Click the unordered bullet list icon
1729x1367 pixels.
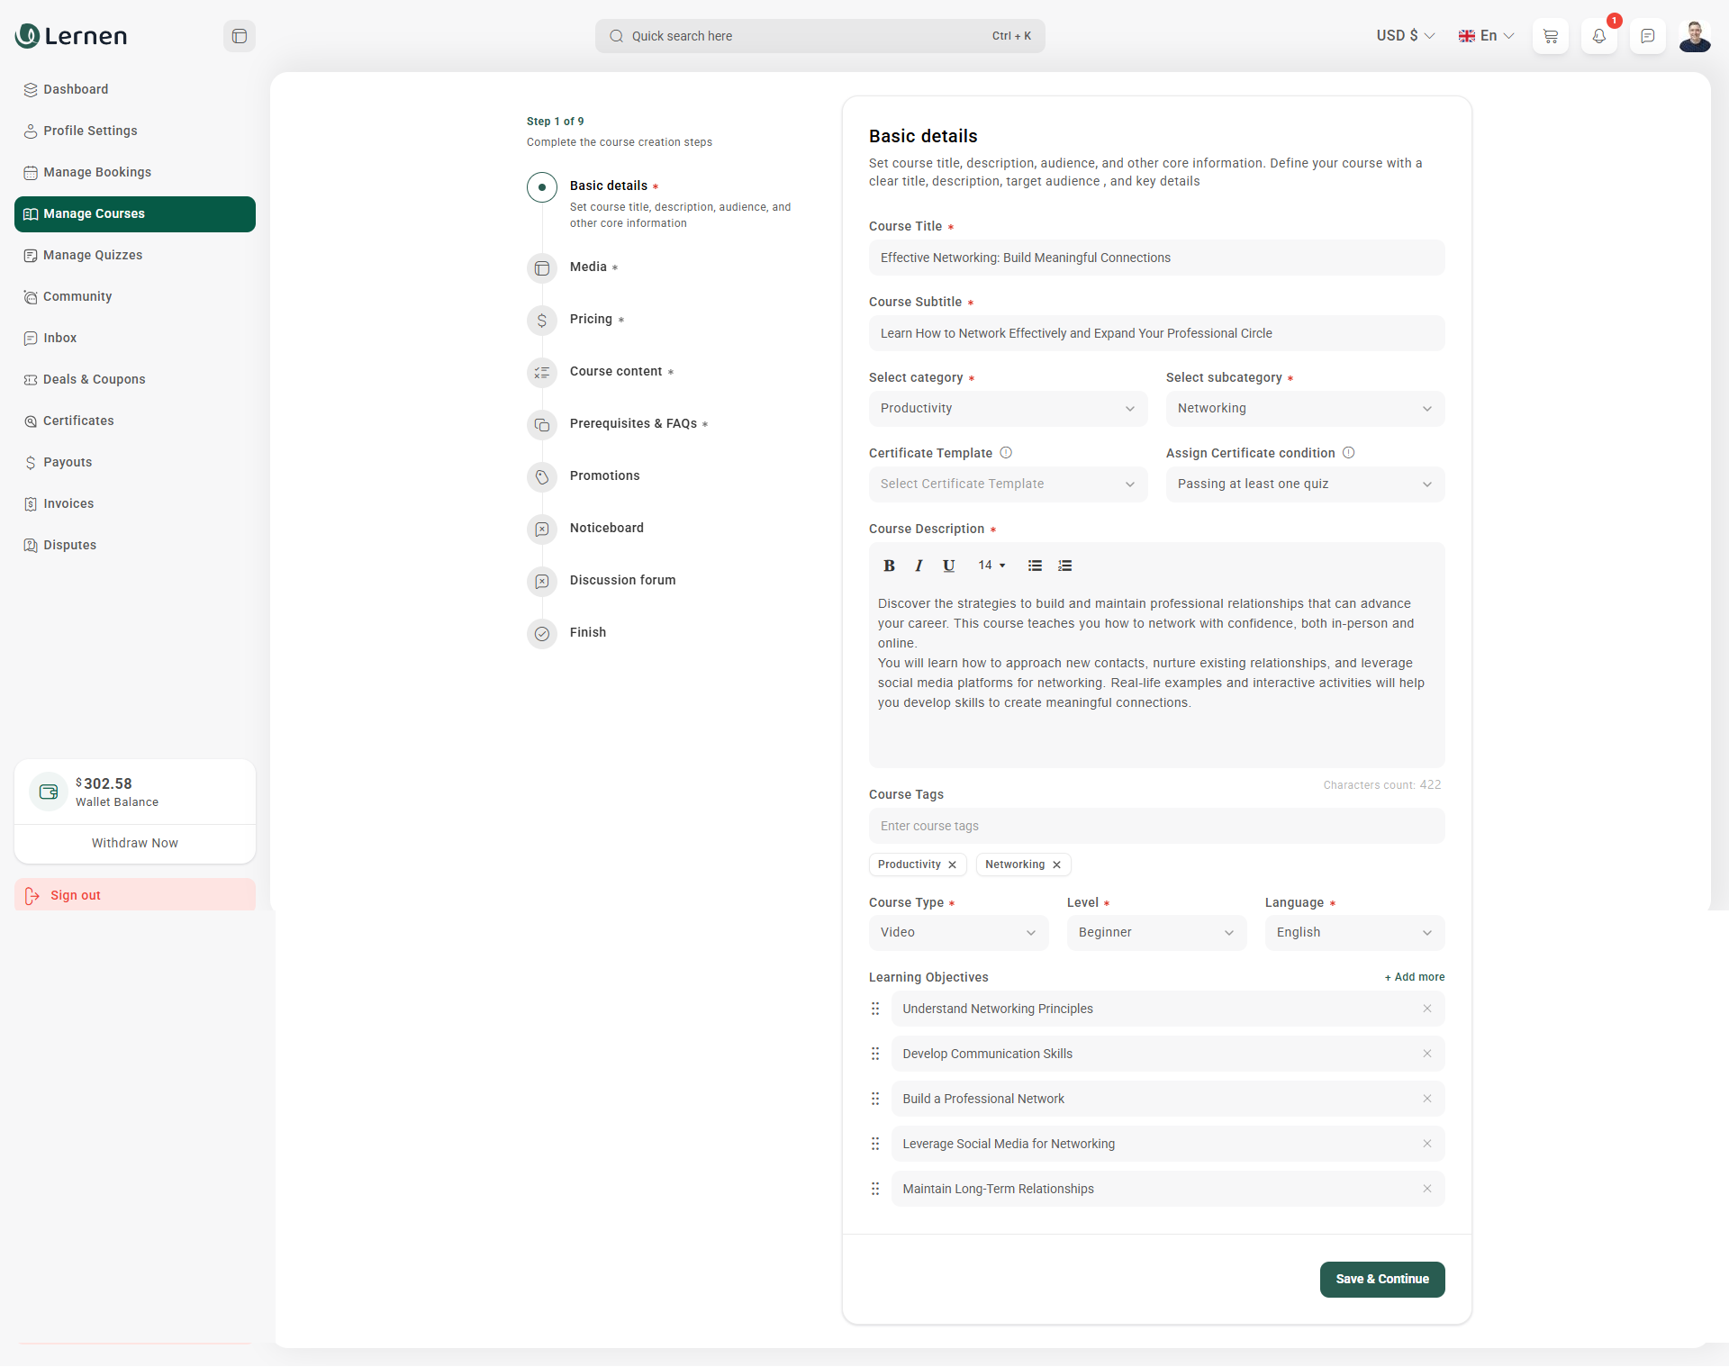pyautogui.click(x=1035, y=566)
